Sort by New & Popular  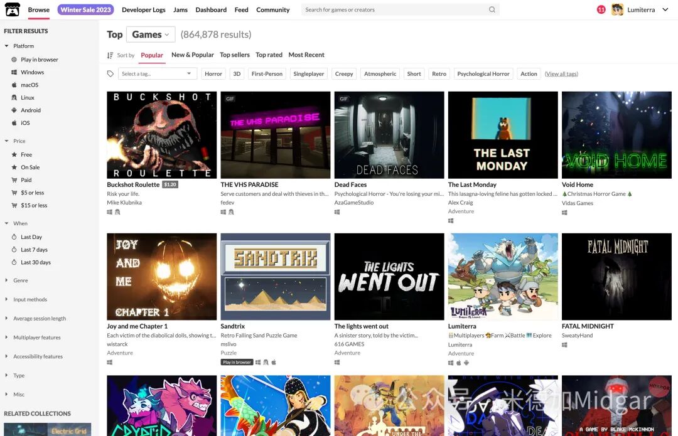pos(193,55)
